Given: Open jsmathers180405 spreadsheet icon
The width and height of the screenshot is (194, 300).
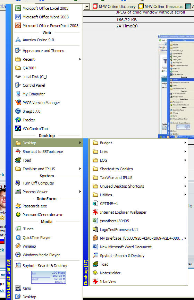Looking at the screenshot, I should (x=95, y=221).
